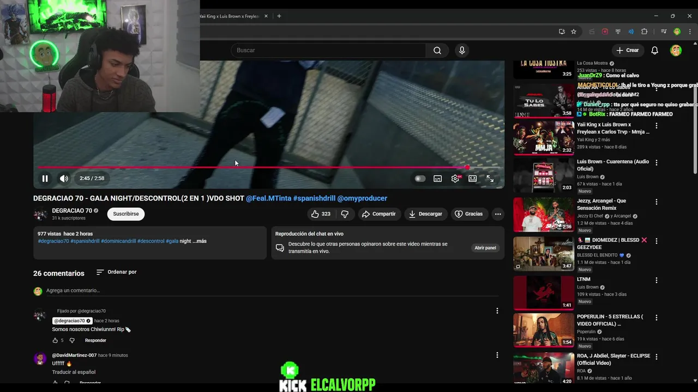This screenshot has height=392, width=698.
Task: Open the Chrome extensions puzzle icon
Action: click(644, 32)
